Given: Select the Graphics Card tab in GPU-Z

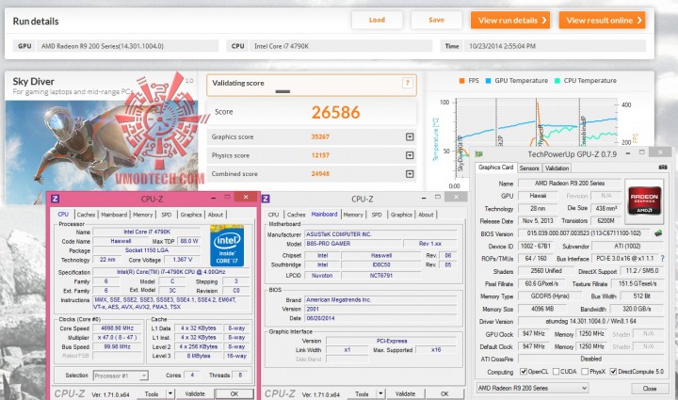Looking at the screenshot, I should pos(495,168).
